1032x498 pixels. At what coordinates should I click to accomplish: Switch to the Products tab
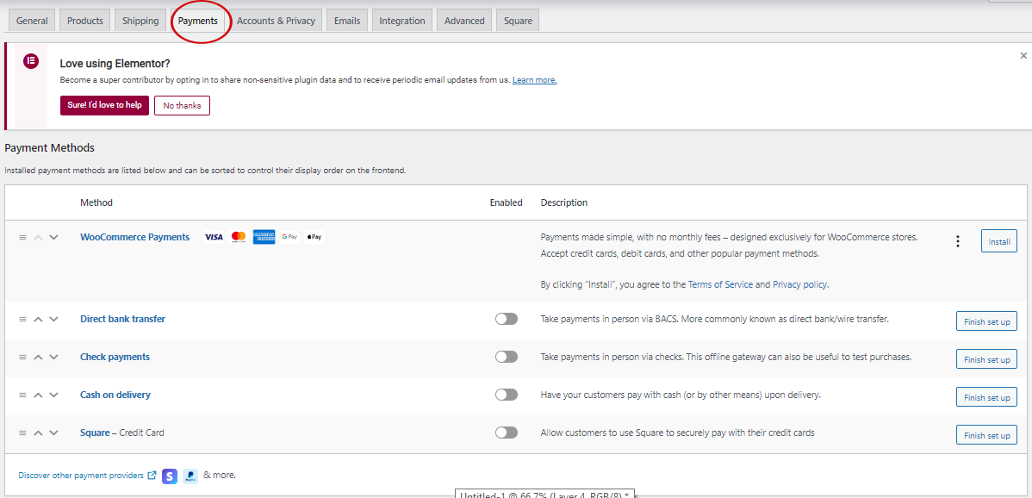(x=85, y=21)
